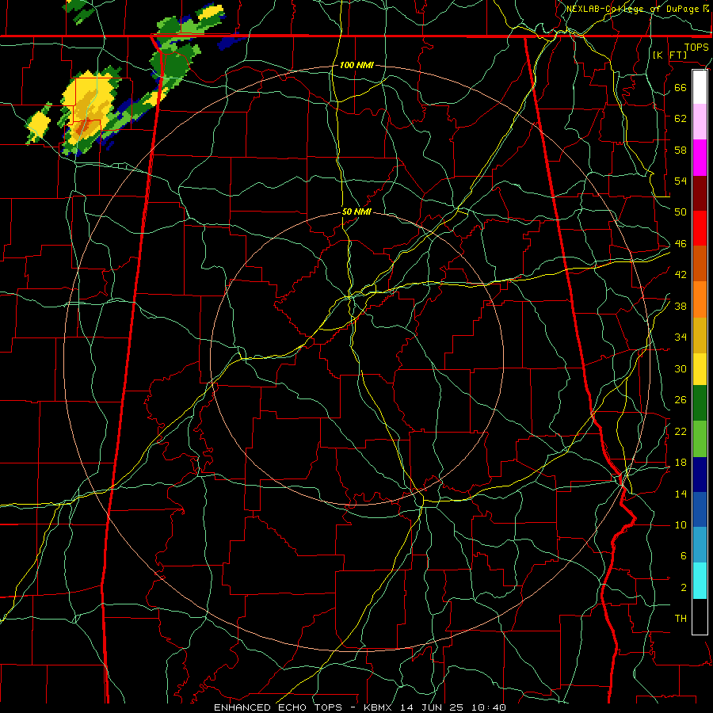Click the 'NEXLAB-College of DuPage' text
The height and width of the screenshot is (713, 713).
pos(634,9)
